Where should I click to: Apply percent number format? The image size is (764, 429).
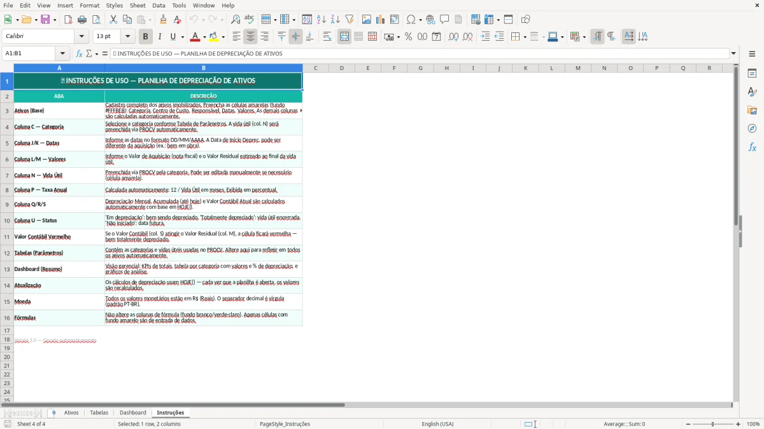coord(408,36)
